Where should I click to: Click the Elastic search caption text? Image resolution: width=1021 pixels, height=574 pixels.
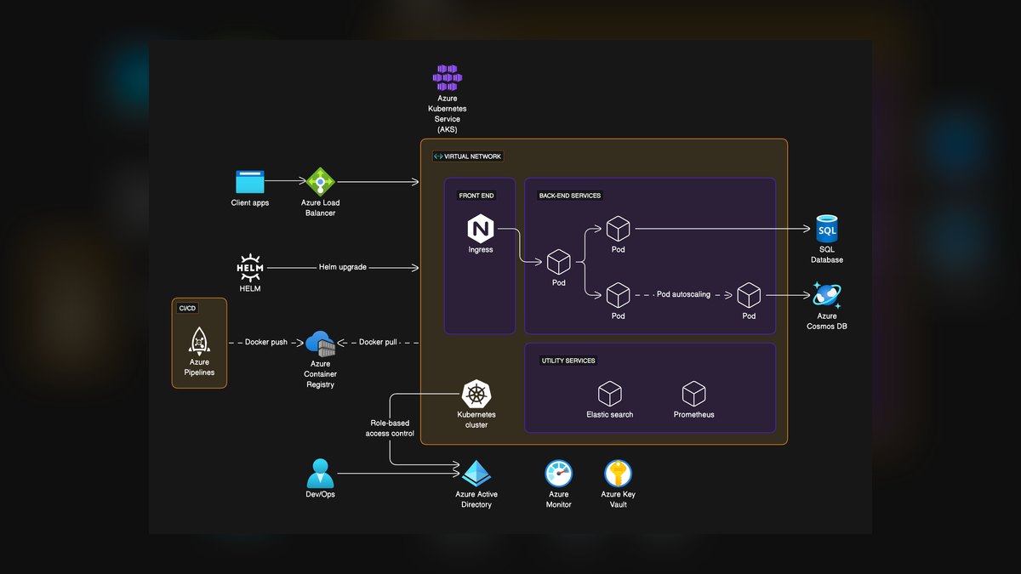pyautogui.click(x=610, y=415)
